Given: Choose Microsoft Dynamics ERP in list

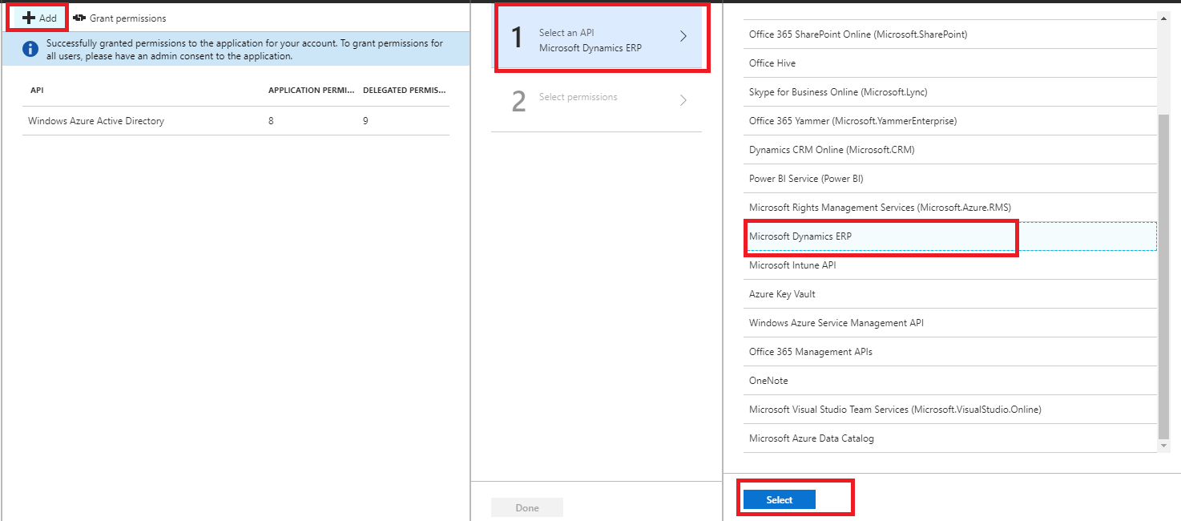Looking at the screenshot, I should pyautogui.click(x=800, y=236).
